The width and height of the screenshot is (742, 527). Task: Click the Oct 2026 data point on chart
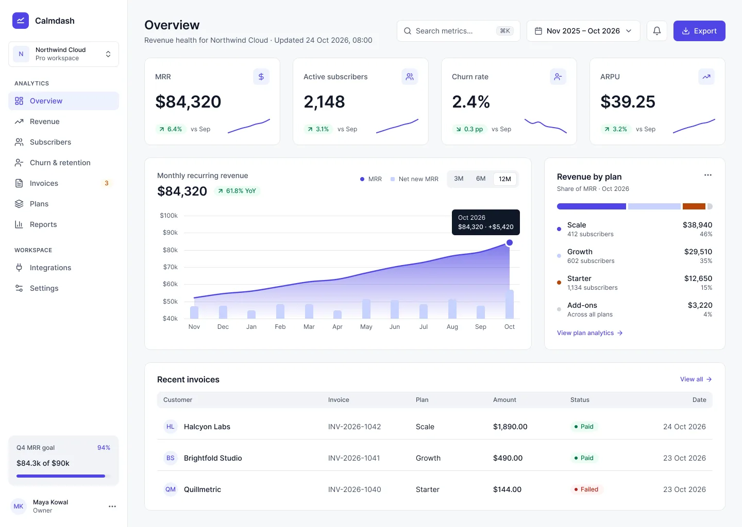tap(510, 242)
